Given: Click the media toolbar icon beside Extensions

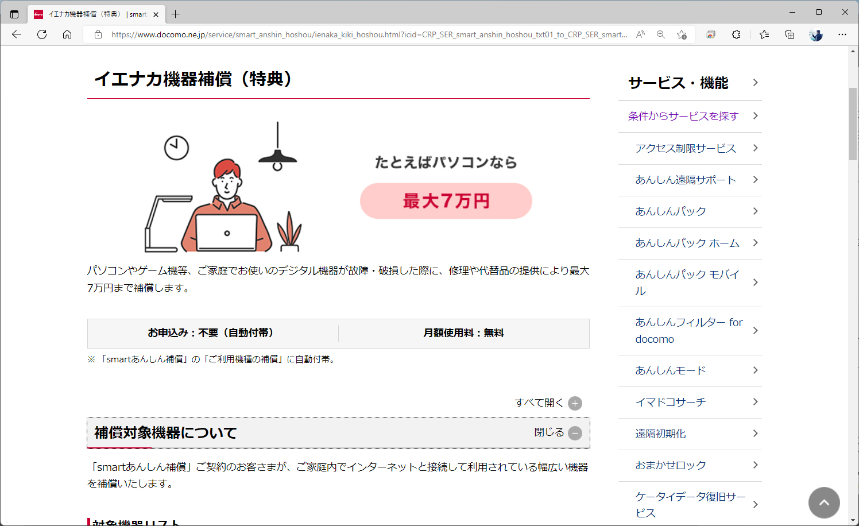Looking at the screenshot, I should point(711,34).
